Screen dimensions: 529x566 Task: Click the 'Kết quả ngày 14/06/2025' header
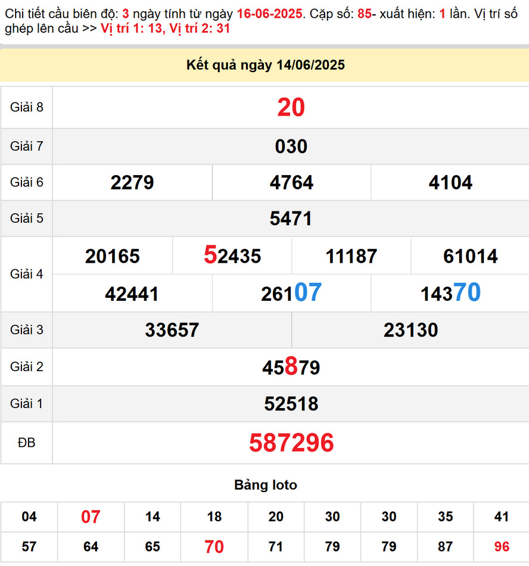click(x=265, y=66)
